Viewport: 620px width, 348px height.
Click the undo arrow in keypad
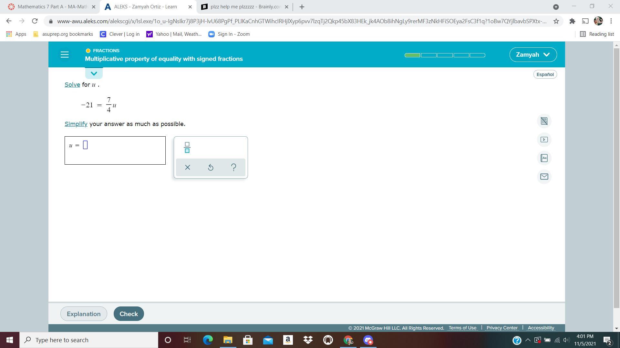point(211,167)
